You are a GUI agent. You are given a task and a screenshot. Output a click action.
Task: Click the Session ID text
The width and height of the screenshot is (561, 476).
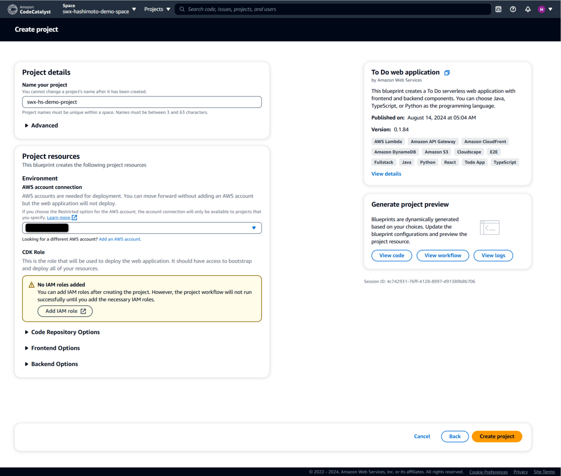419,281
